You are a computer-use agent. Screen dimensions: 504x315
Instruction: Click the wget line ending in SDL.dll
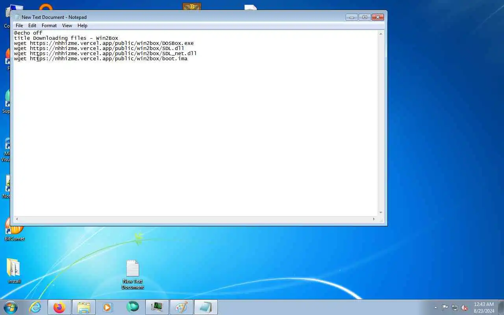[99, 48]
